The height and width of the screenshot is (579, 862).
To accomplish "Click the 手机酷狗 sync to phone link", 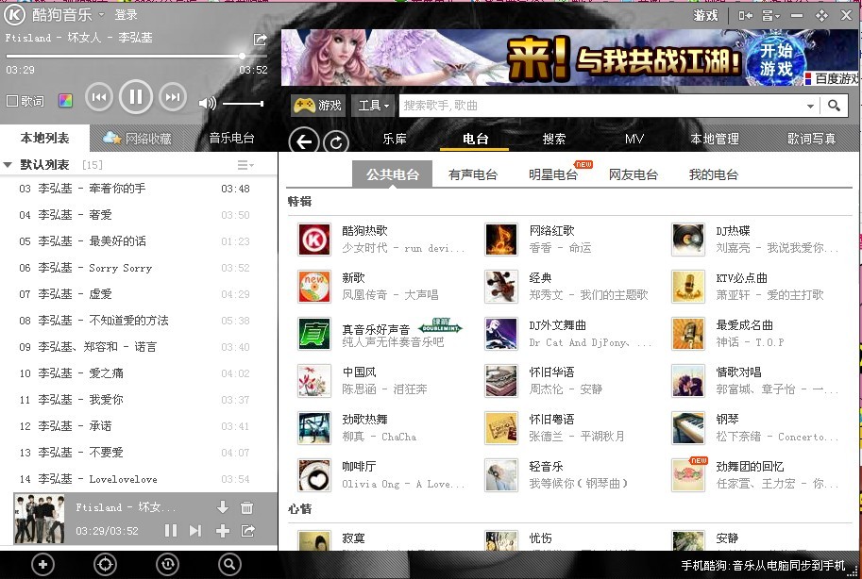I will coord(763,565).
